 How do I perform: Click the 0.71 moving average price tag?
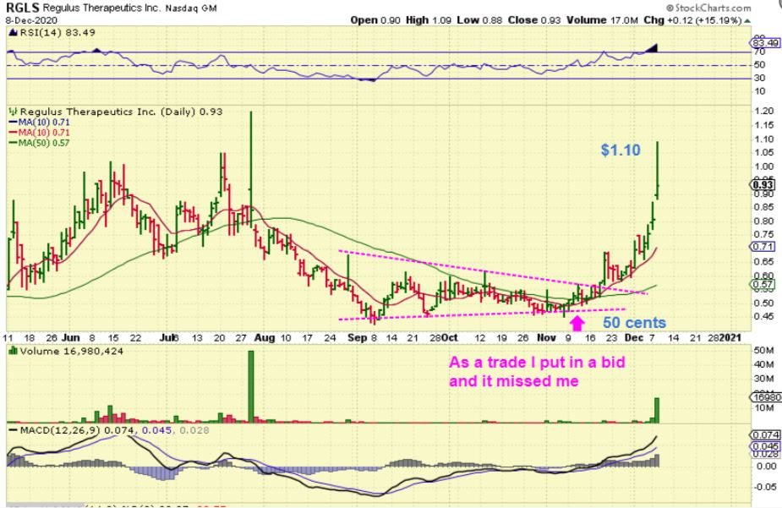[x=763, y=246]
